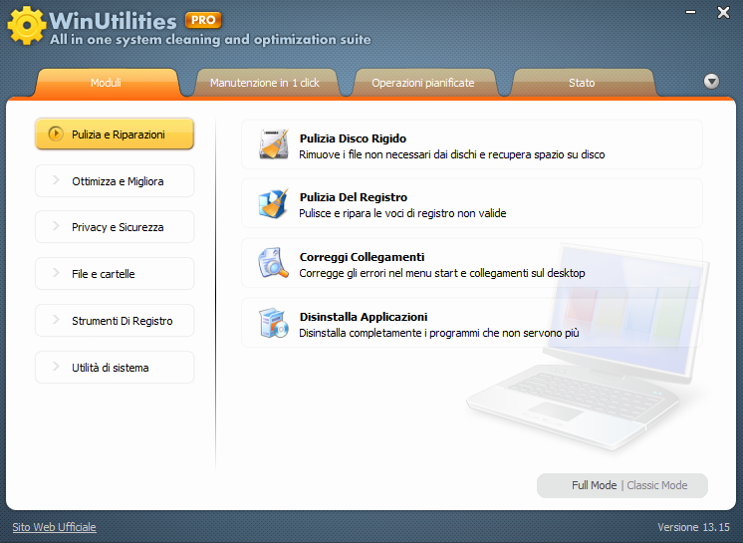Close the WinUtilities window

723,12
